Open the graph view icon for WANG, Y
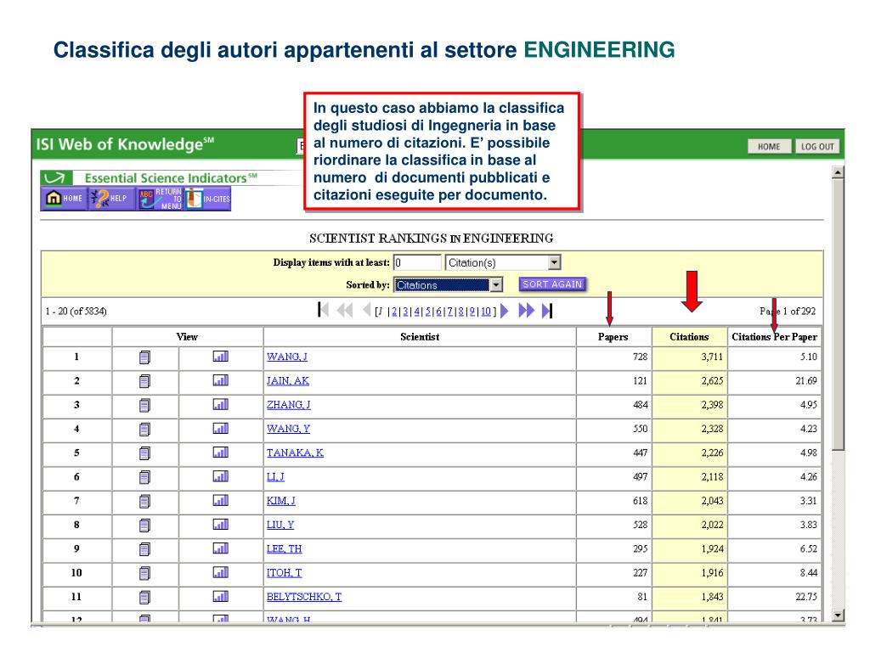 (221, 428)
